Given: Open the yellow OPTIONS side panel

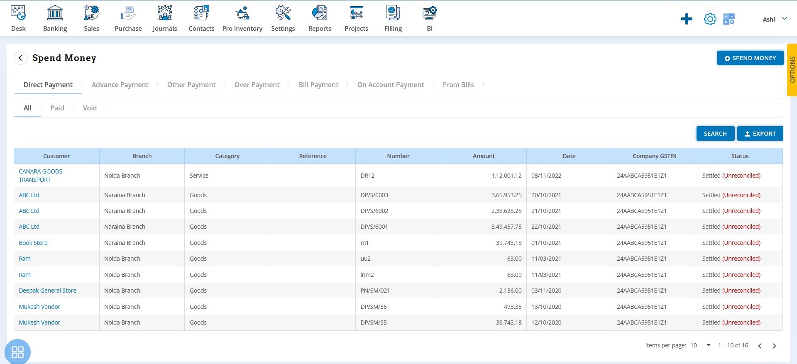Looking at the screenshot, I should pyautogui.click(x=792, y=70).
